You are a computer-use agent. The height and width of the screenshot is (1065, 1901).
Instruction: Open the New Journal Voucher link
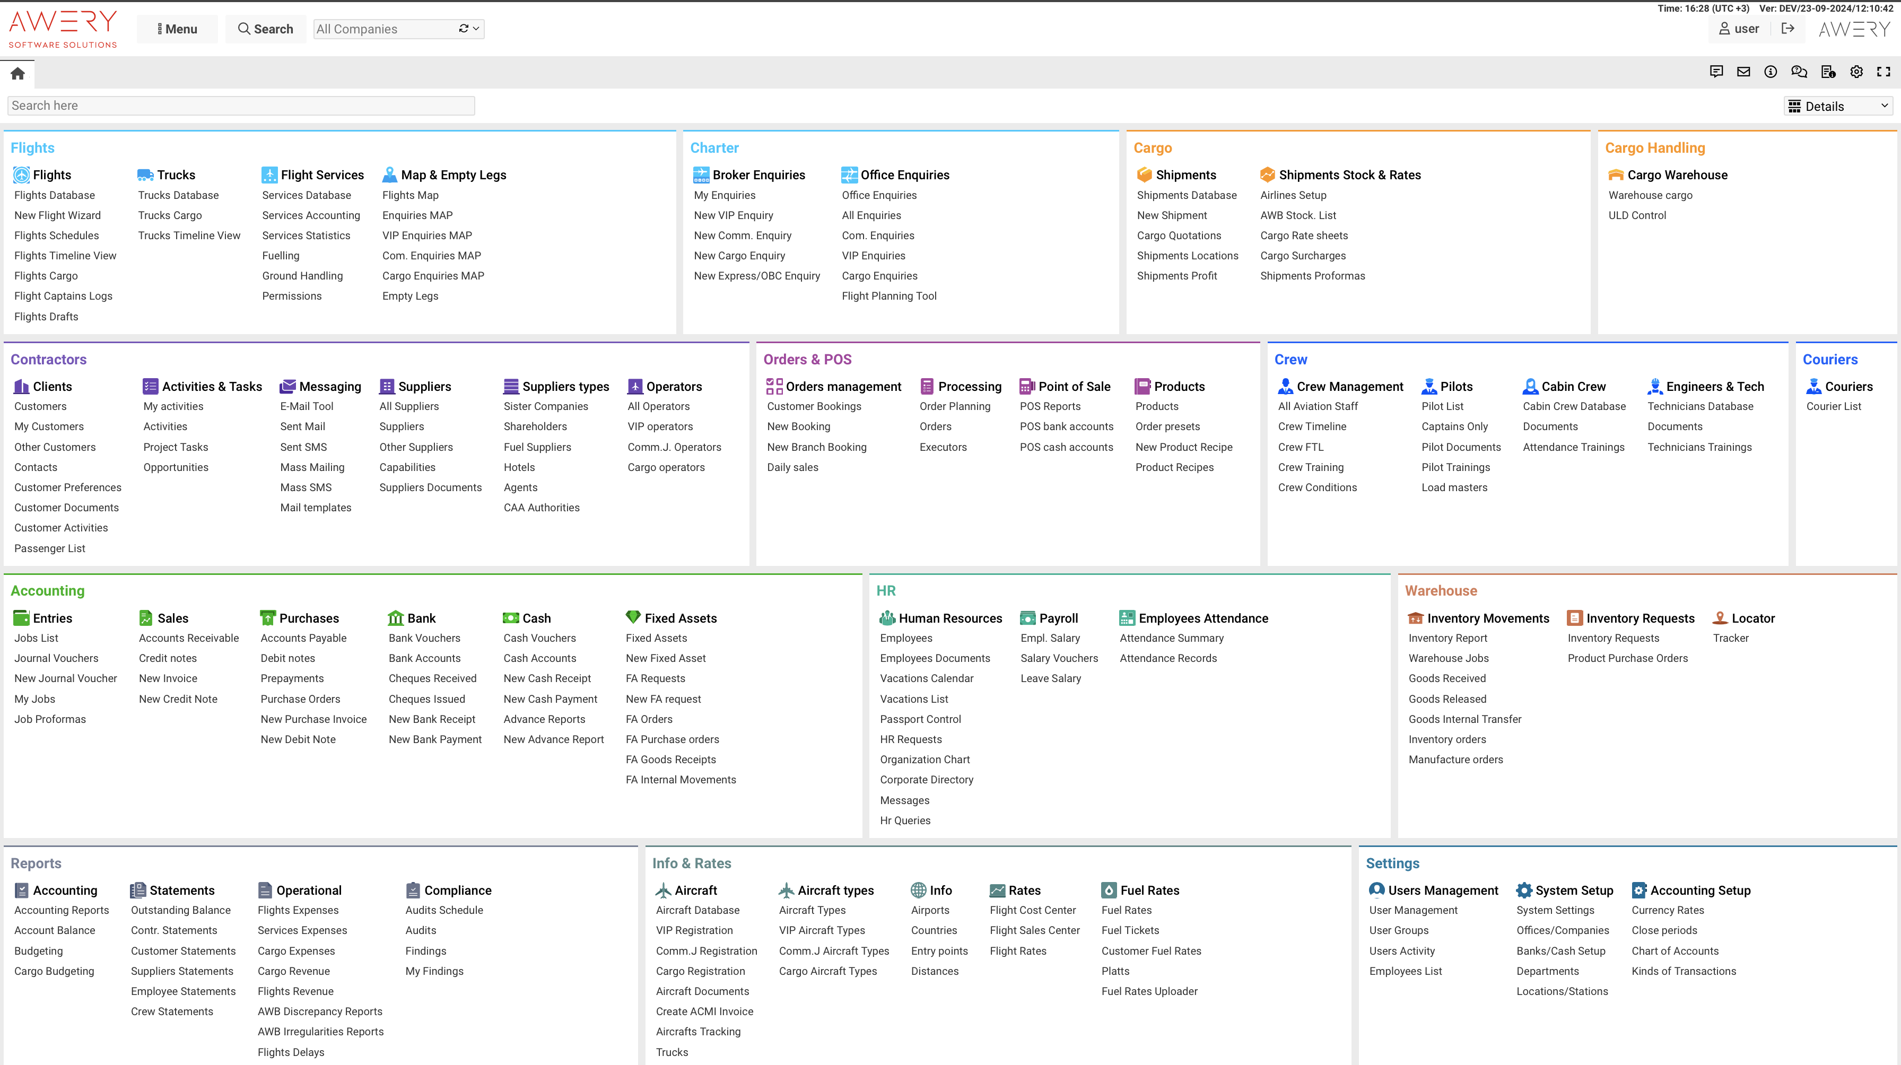66,678
